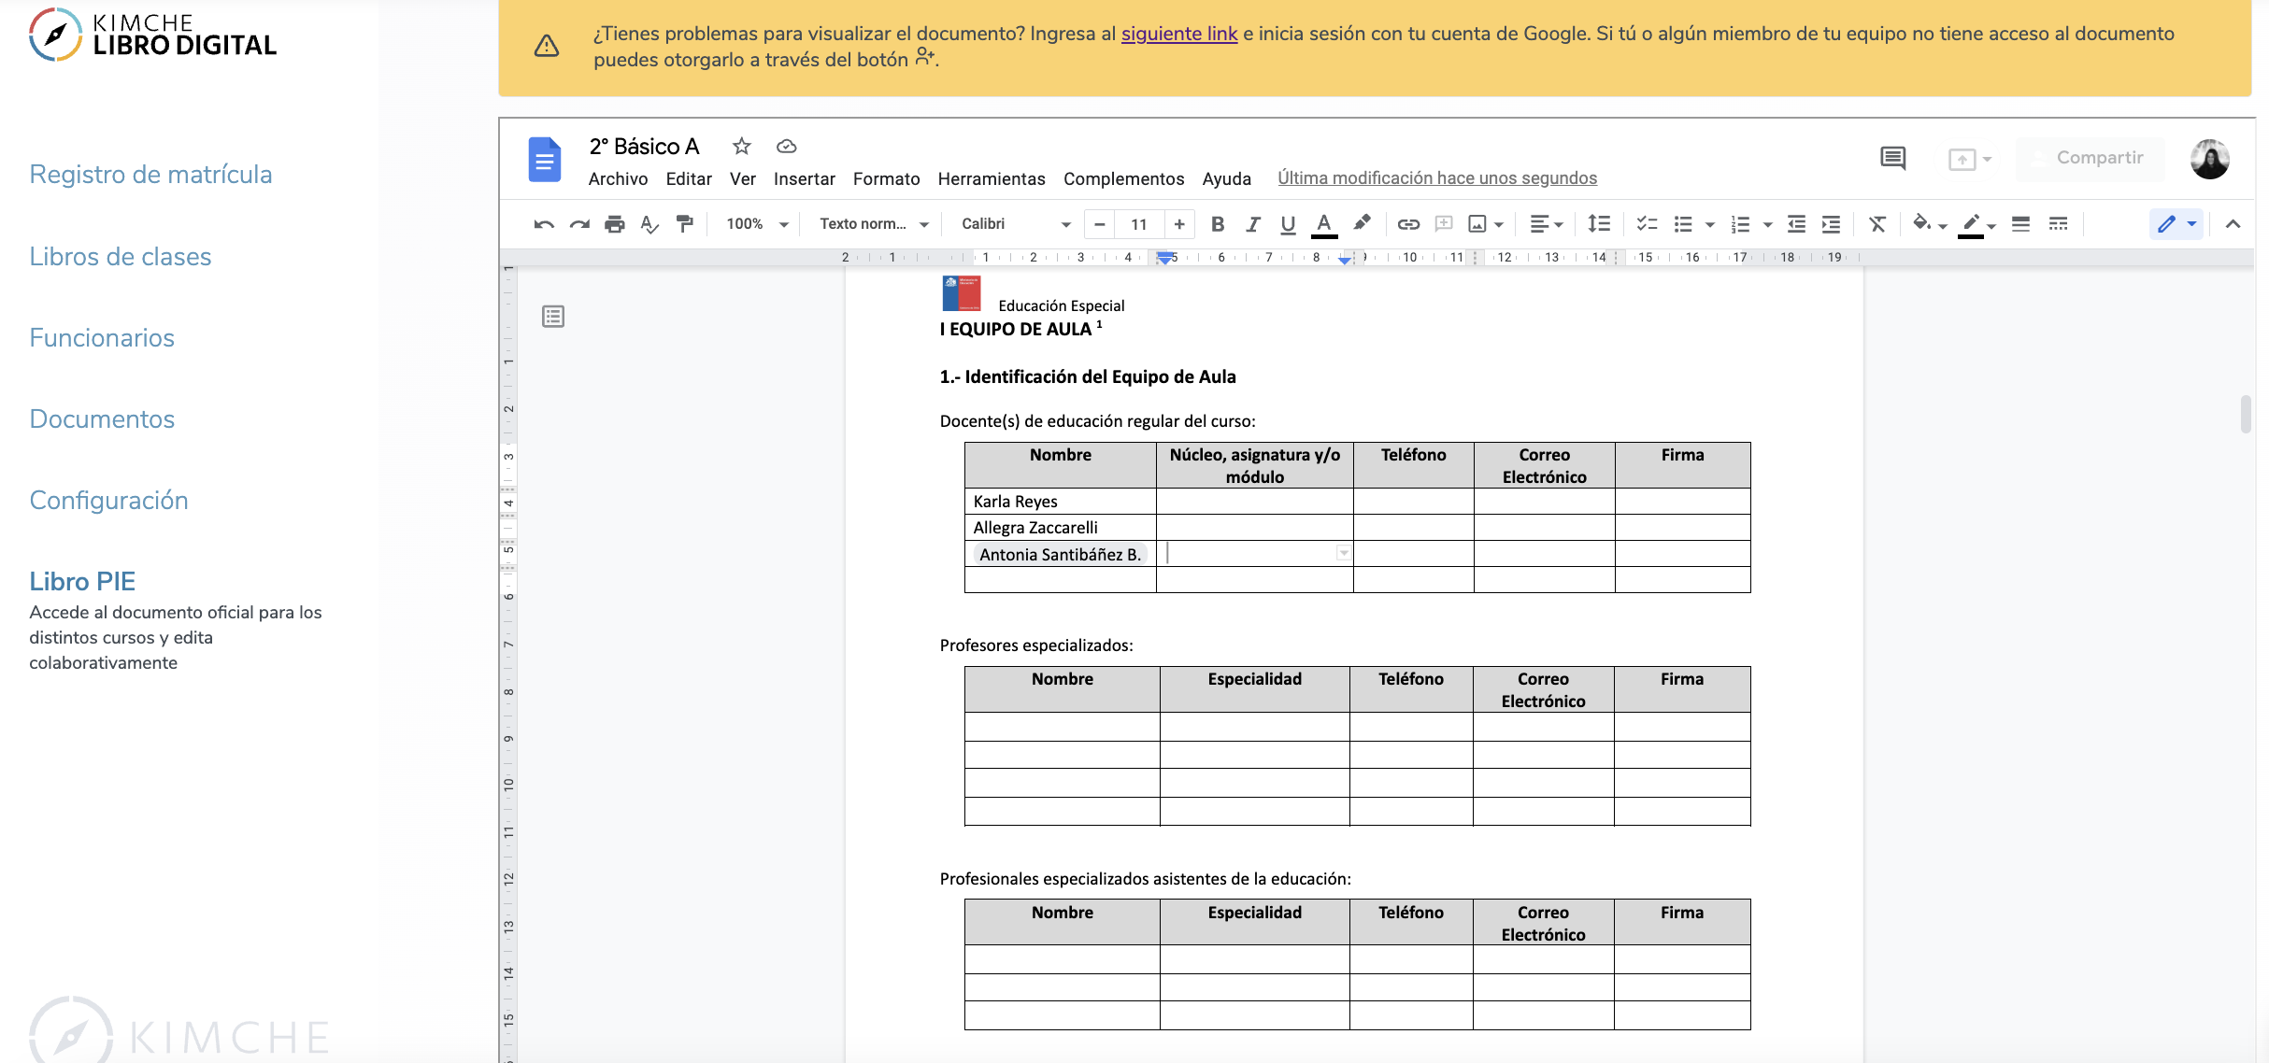
Task: Increase font size with plus button
Action: coord(1179,224)
